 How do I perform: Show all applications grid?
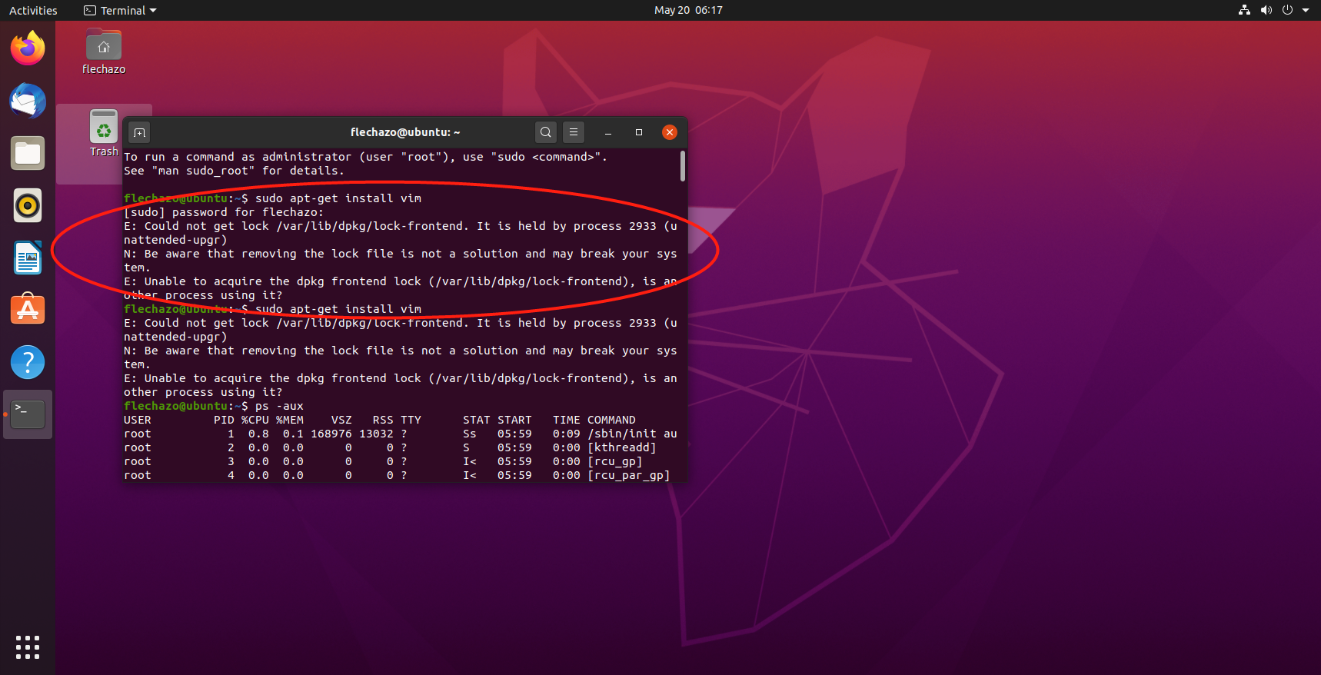coord(28,647)
